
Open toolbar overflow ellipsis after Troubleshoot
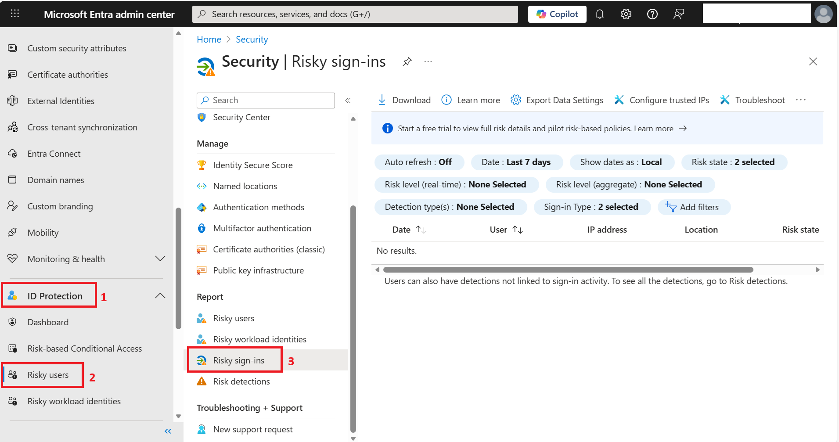tap(801, 100)
